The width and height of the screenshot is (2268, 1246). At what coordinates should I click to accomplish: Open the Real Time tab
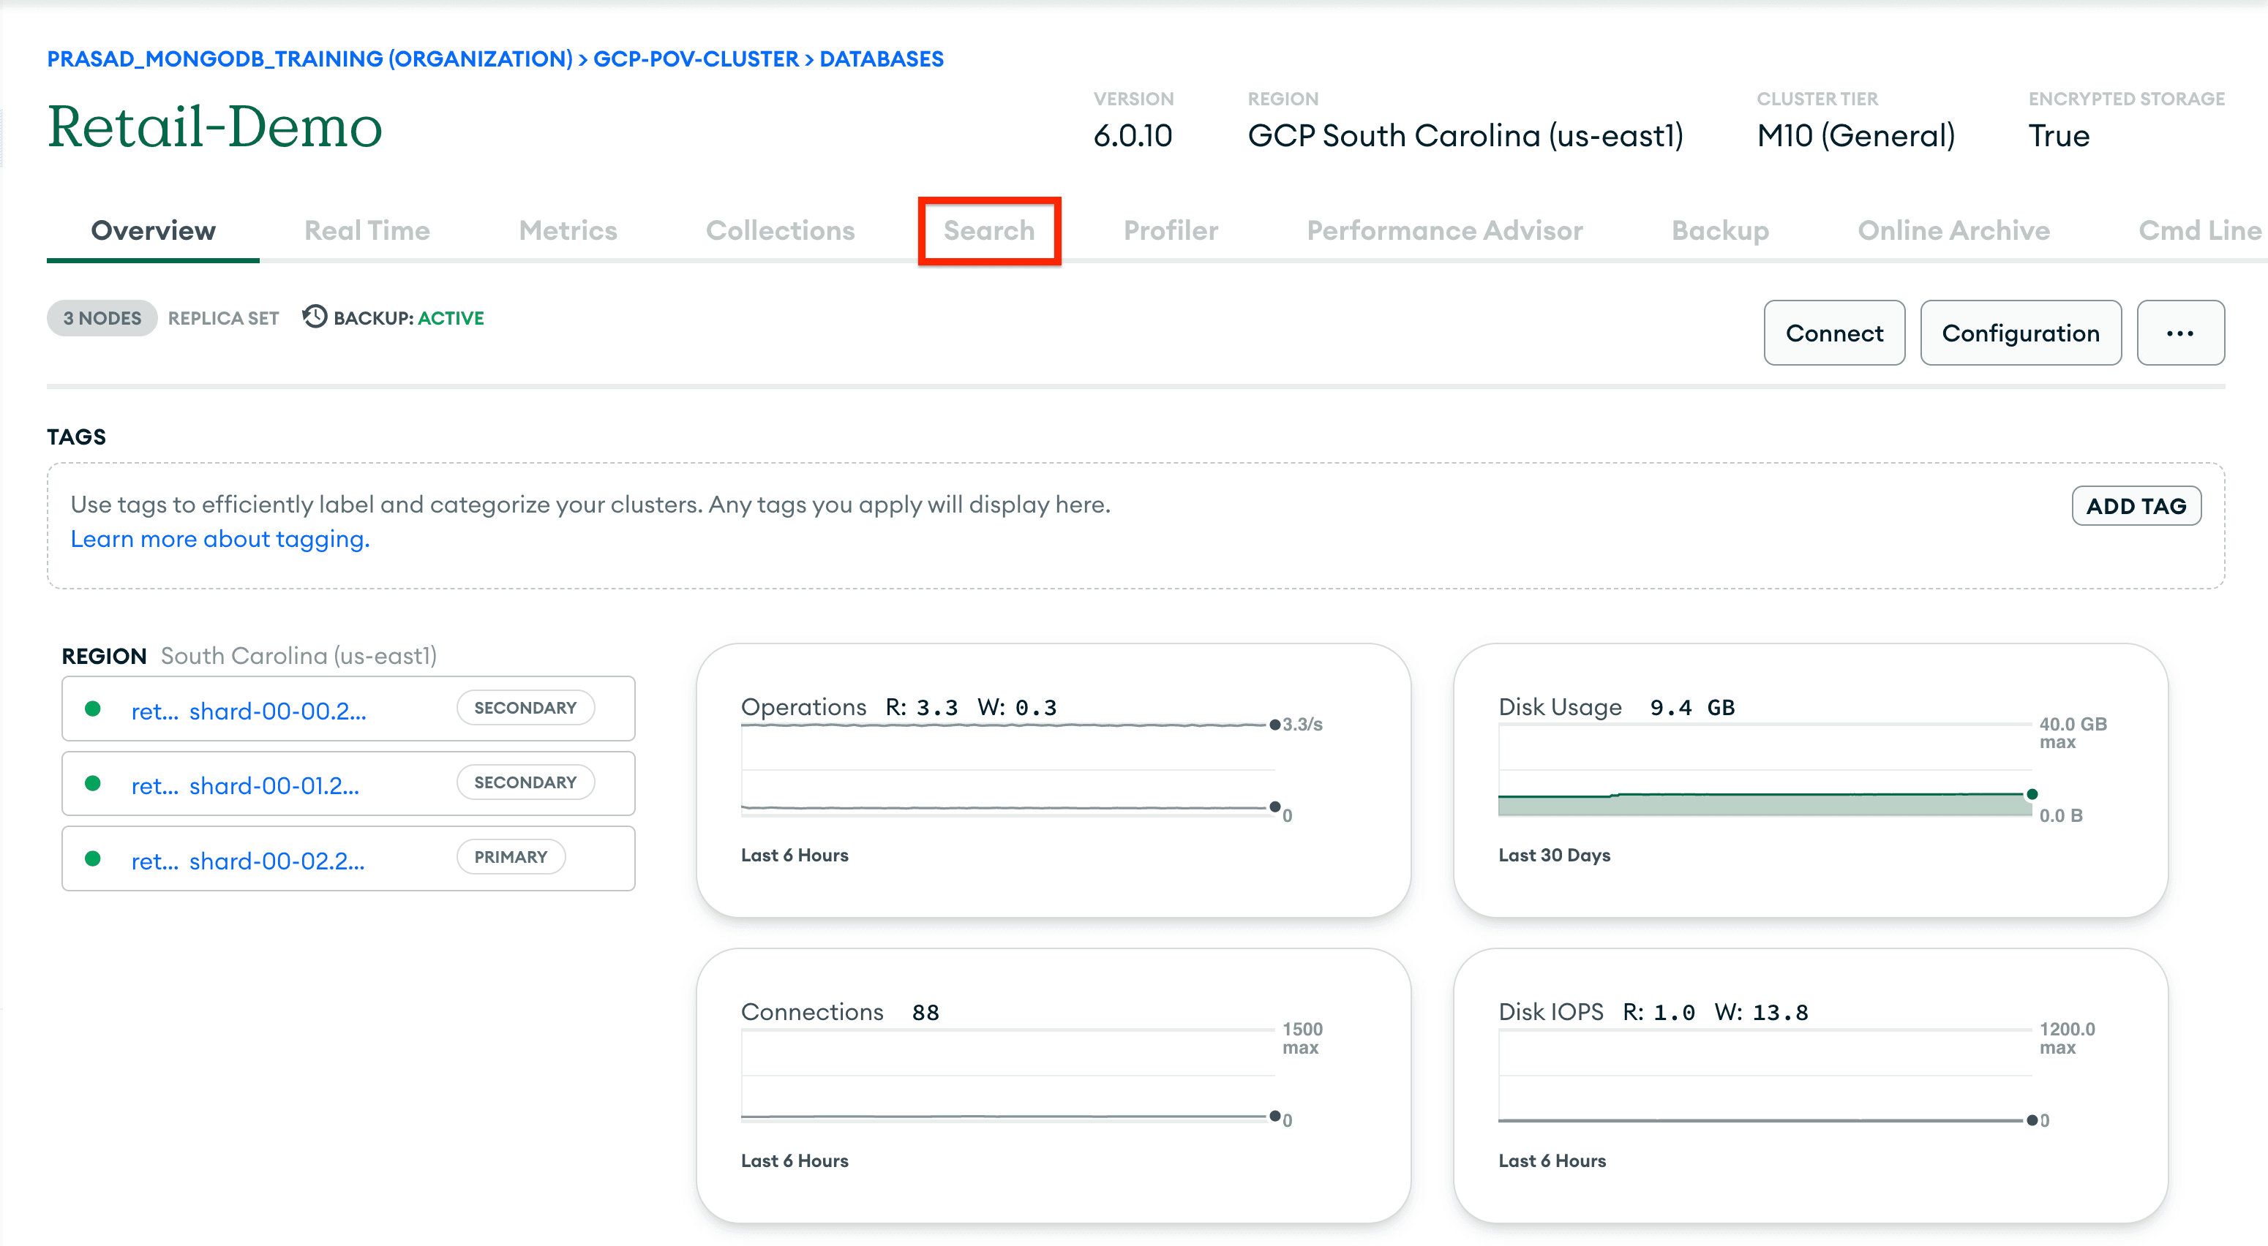click(367, 230)
